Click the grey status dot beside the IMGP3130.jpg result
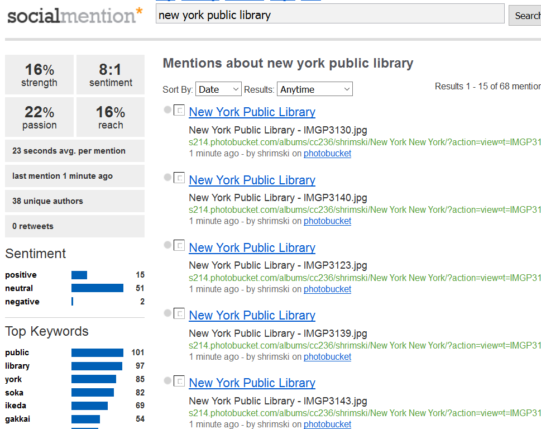 pos(167,109)
